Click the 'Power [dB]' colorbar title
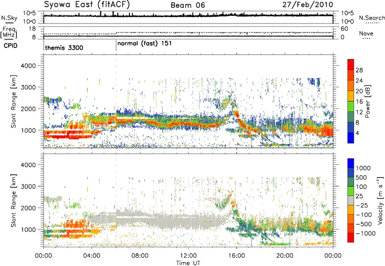The height and width of the screenshot is (266, 385). [x=367, y=101]
